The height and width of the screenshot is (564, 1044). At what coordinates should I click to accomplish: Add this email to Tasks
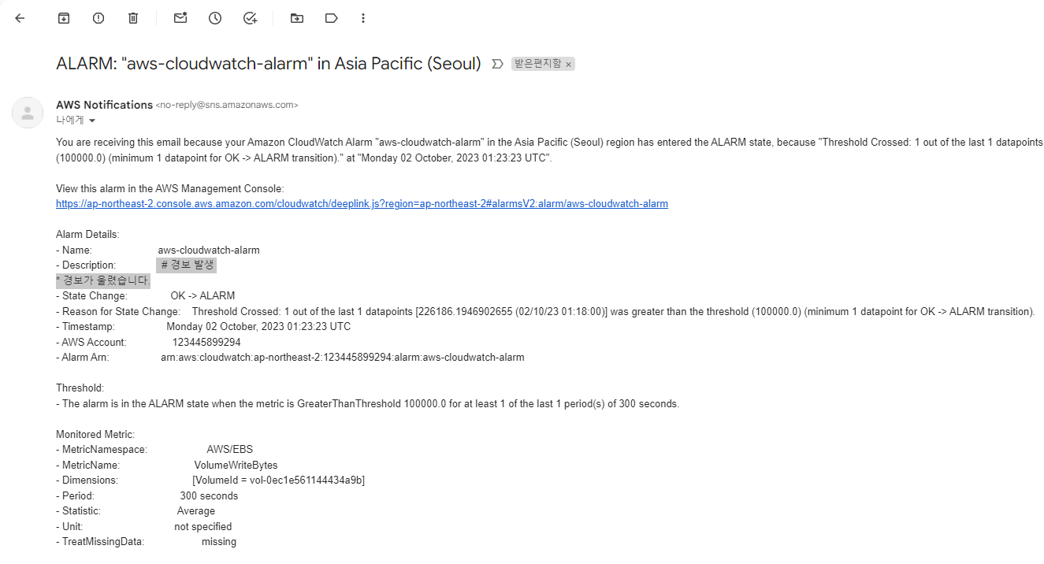(251, 18)
